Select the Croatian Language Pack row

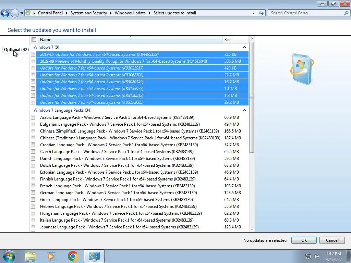(142, 145)
